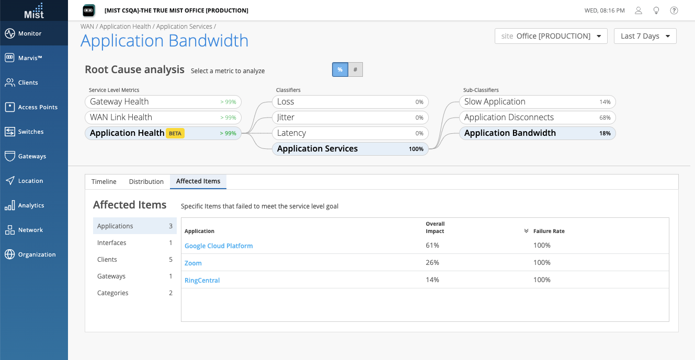Switch to the Timeline tab

click(x=104, y=181)
